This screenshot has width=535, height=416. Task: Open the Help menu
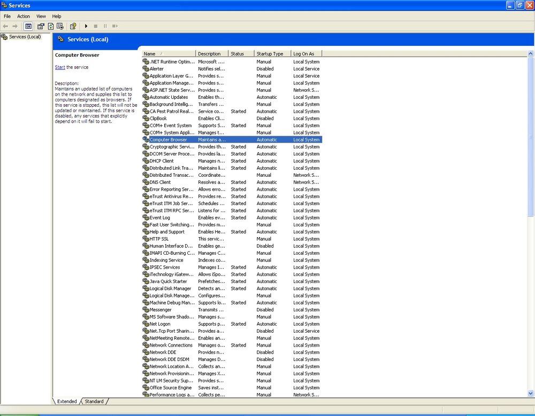[57, 17]
